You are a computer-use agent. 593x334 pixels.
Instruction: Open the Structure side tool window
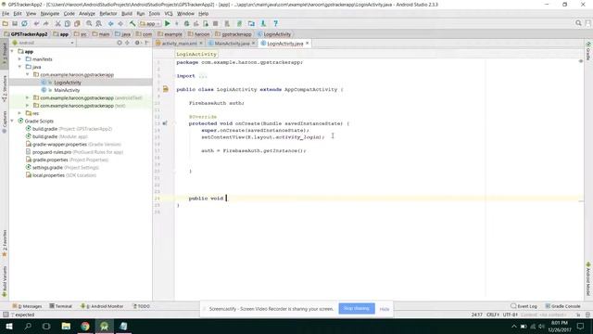pos(5,89)
